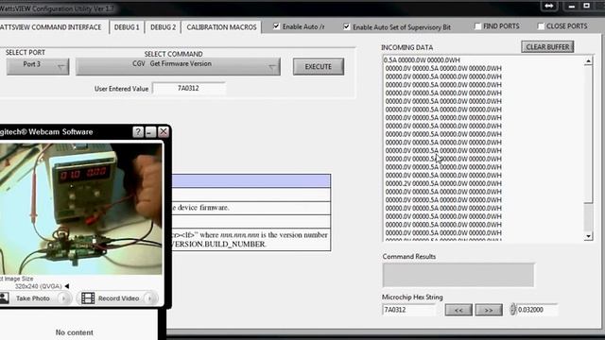Minimize the webcam software window
Viewport: 605px width, 340px height.
coord(150,132)
